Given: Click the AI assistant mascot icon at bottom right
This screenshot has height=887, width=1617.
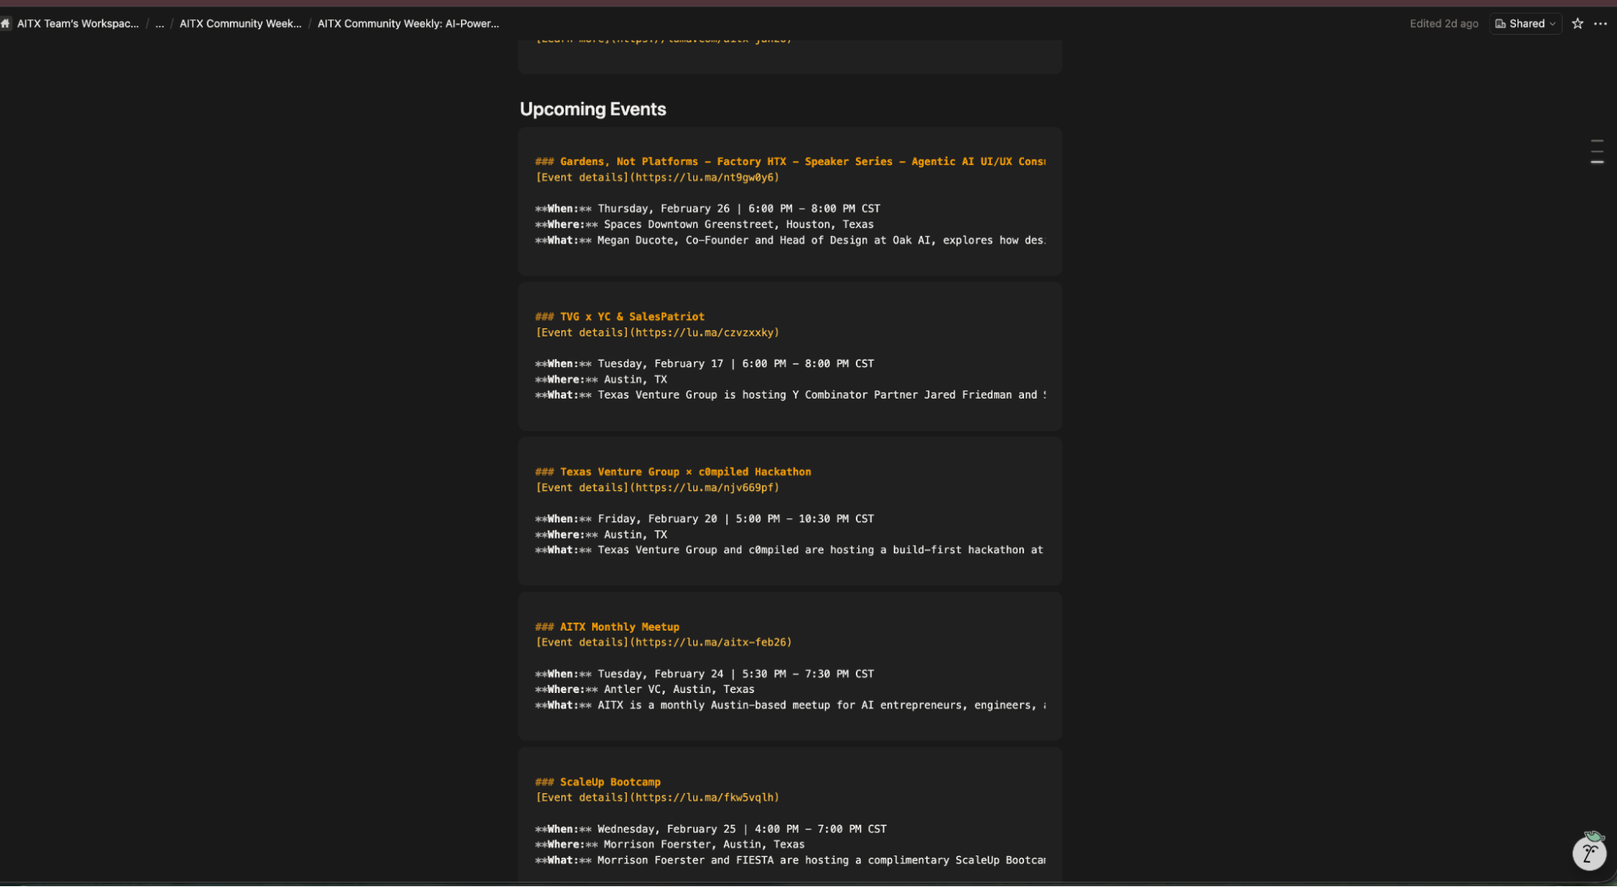Looking at the screenshot, I should click(1589, 853).
